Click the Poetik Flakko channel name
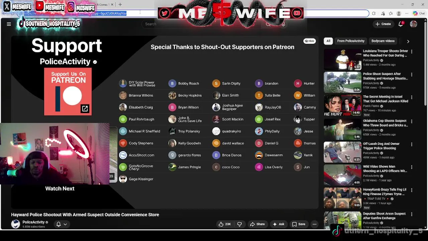This screenshot has width=428, height=241. pos(371,106)
